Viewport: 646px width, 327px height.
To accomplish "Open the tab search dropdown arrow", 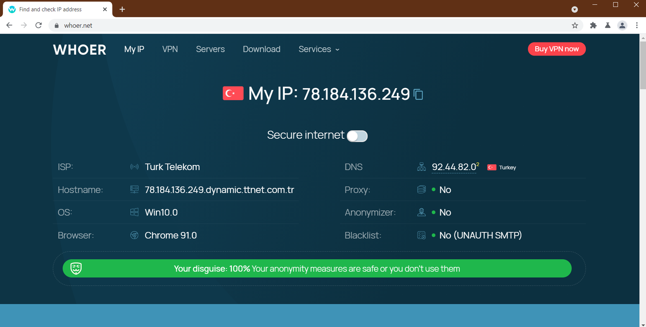I will (575, 9).
